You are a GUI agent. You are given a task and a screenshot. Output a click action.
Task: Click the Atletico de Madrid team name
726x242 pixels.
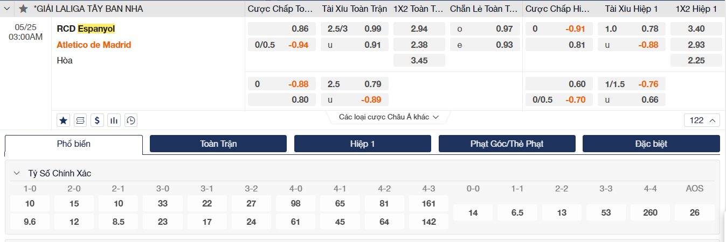point(94,45)
